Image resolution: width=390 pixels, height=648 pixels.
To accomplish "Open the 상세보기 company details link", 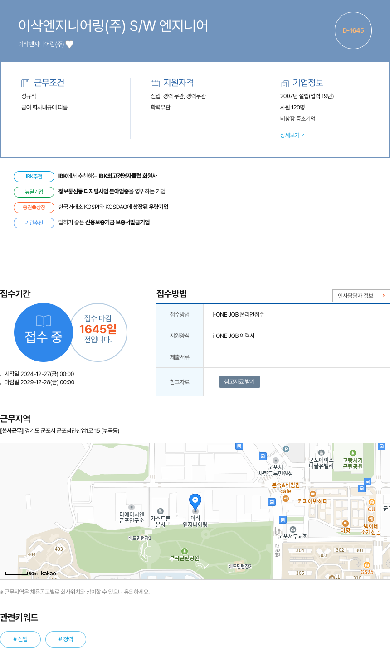I will 290,135.
